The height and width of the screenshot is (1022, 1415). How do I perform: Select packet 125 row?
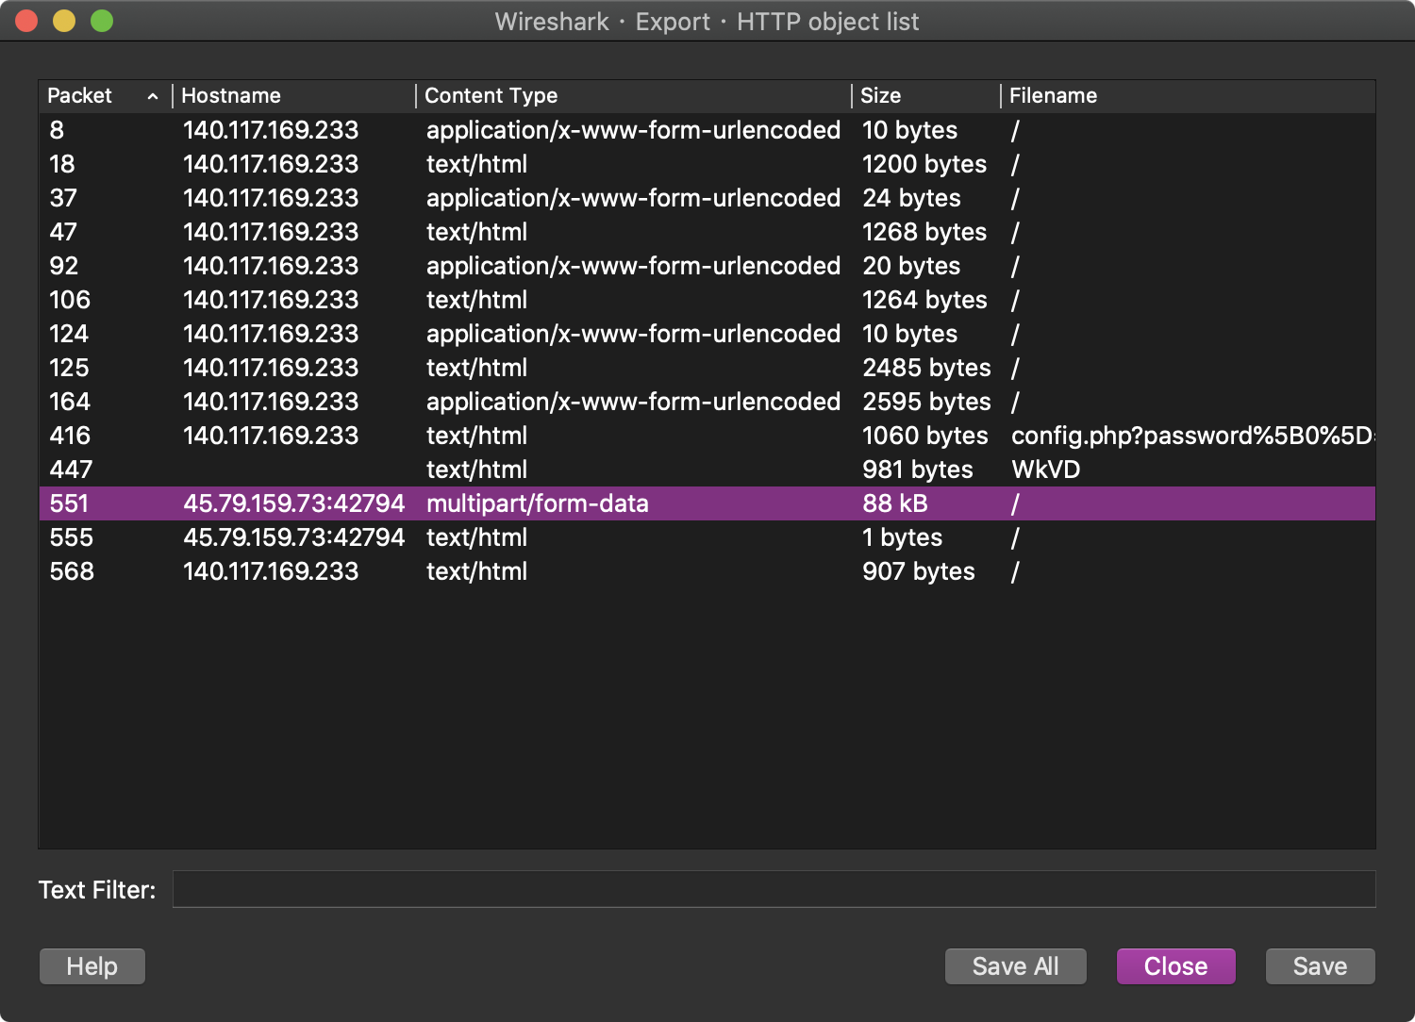[707, 368]
